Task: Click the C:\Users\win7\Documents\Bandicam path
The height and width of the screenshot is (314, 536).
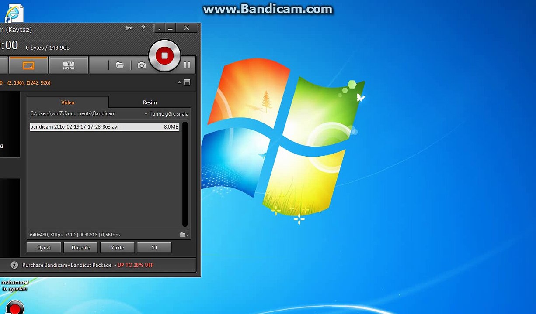Action: 73,113
